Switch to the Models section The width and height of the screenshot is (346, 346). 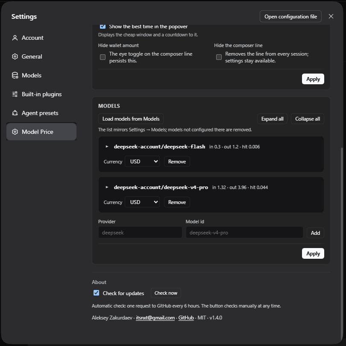click(41, 75)
